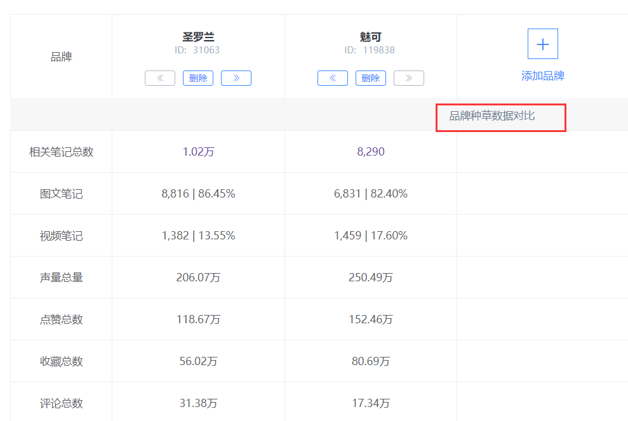
Task: Select the 相关笔记总数 row label
Action: [62, 152]
